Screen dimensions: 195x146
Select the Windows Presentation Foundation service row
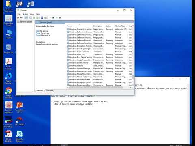coord(99,85)
